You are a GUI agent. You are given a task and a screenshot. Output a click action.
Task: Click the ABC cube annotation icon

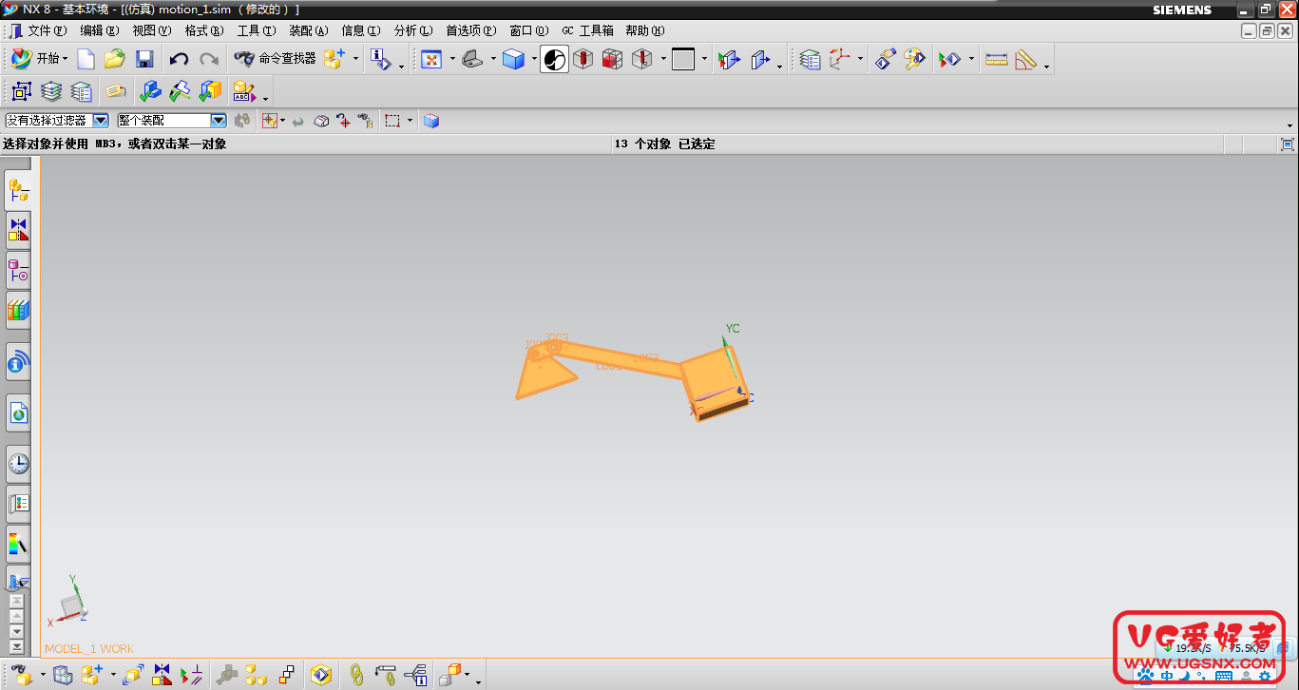pyautogui.click(x=243, y=91)
